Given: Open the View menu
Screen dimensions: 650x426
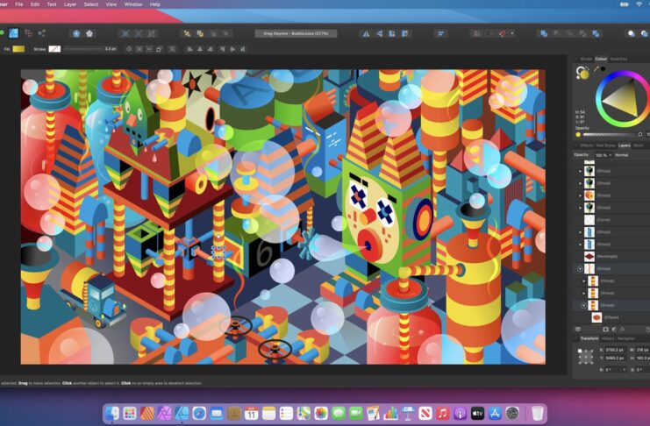Looking at the screenshot, I should tap(111, 4).
